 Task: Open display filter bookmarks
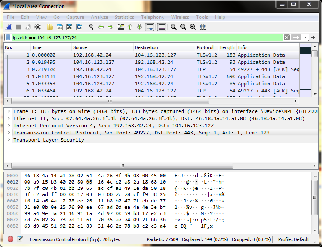coord(8,37)
